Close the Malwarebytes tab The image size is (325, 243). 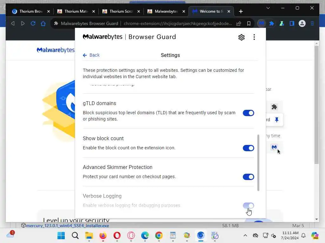point(184,11)
